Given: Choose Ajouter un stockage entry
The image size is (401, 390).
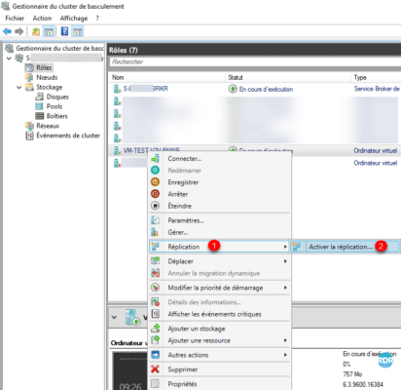Looking at the screenshot, I should coord(197,329).
